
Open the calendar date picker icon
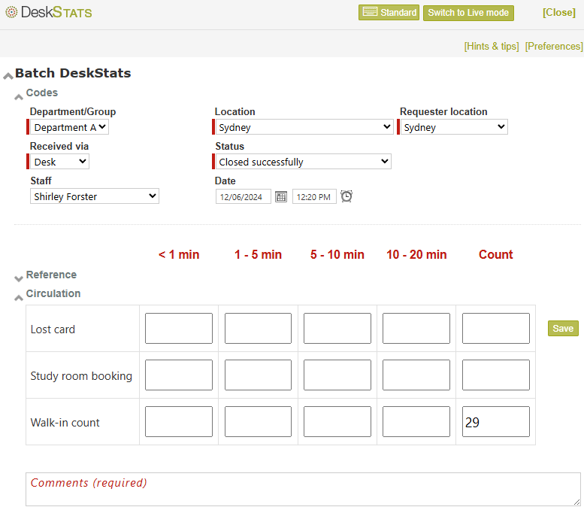(x=281, y=196)
